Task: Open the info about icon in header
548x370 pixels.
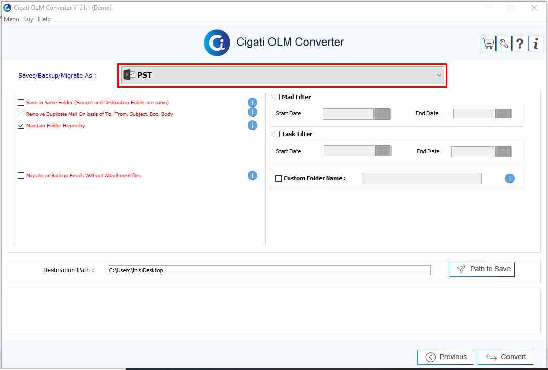Action: pos(536,44)
